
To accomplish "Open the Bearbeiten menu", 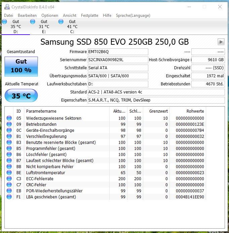I will (x=27, y=15).
